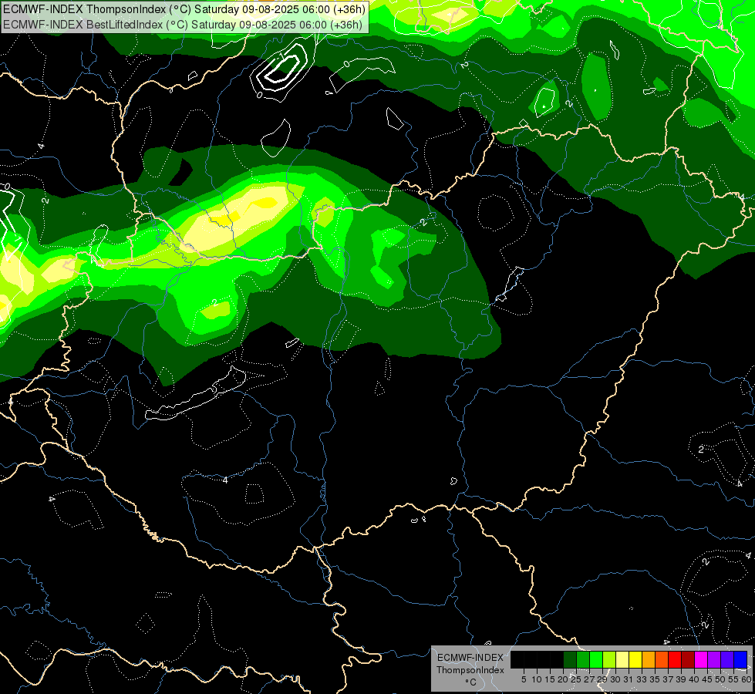Click the BestLiftedIndex title line
755x694 pixels.
(183, 24)
